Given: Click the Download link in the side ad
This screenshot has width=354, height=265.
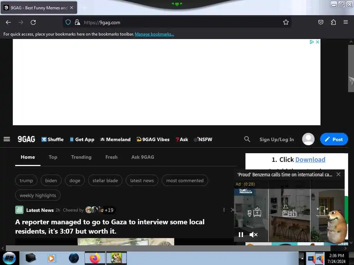Looking at the screenshot, I should 310,159.
